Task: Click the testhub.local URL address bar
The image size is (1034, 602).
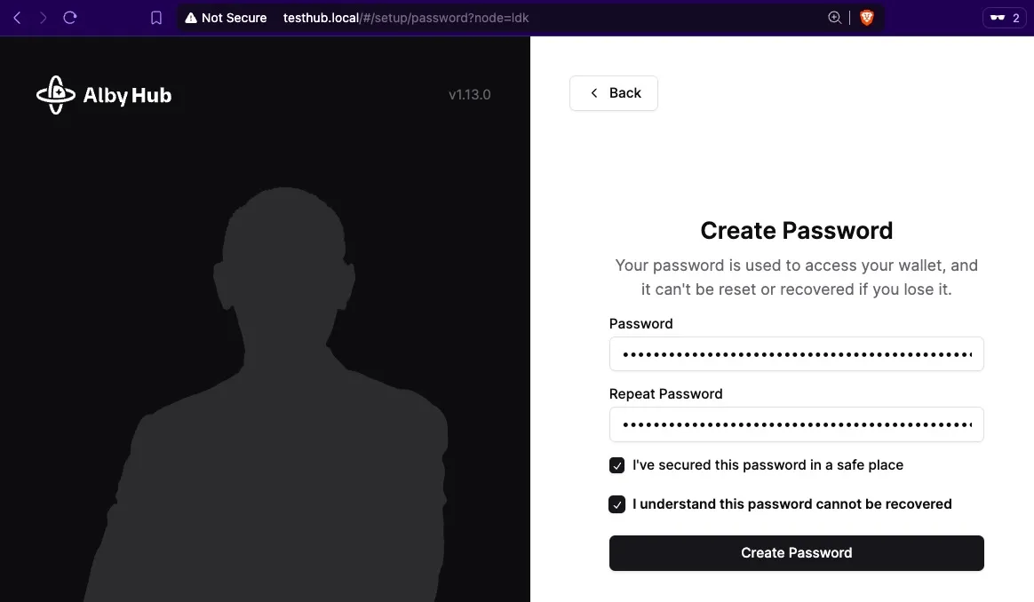Action: pyautogui.click(x=406, y=18)
